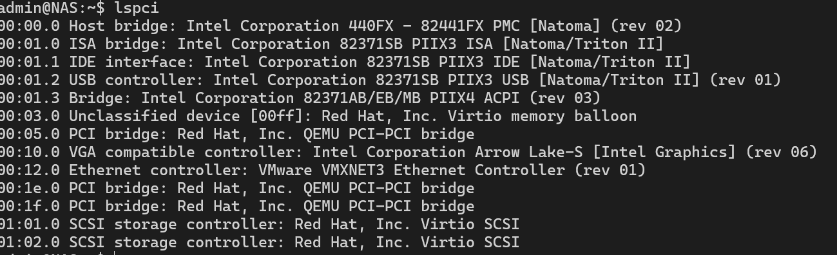This screenshot has width=837, height=255.
Task: Click the 01:02.0 Virtio SCSI line
Action: coord(260,243)
